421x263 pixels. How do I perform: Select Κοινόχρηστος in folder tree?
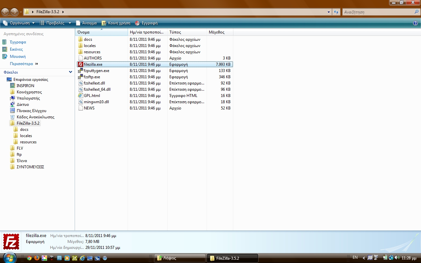[29, 92]
